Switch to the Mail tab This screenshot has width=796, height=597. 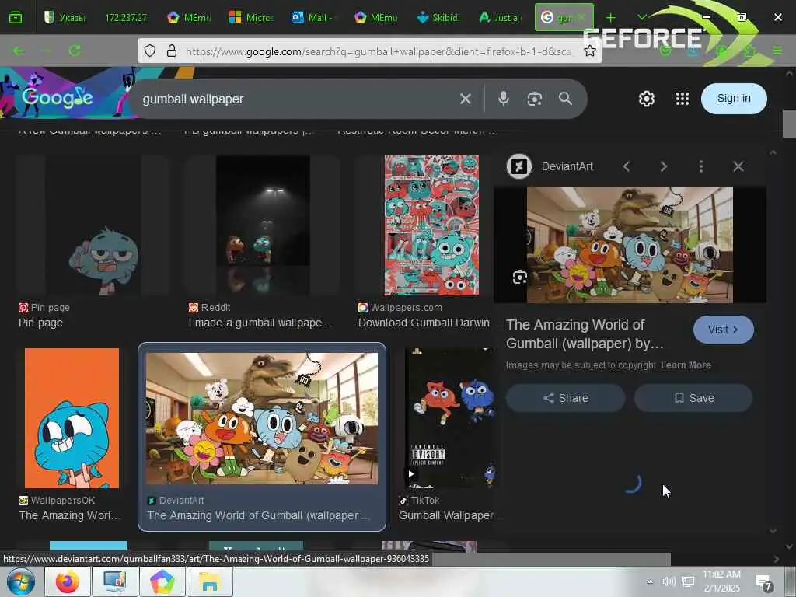click(x=313, y=18)
